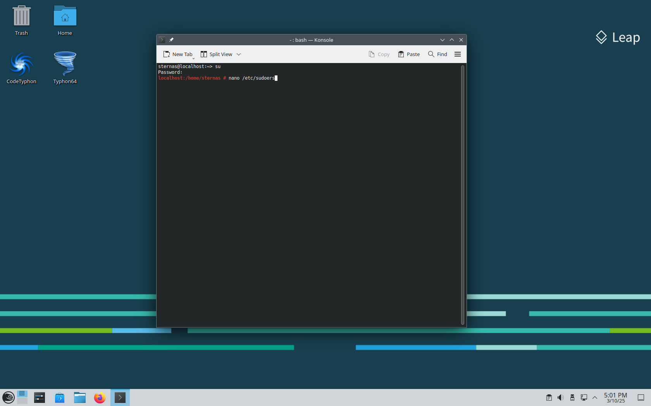Viewport: 651px width, 406px height.
Task: Click the Split View button
Action: point(216,54)
